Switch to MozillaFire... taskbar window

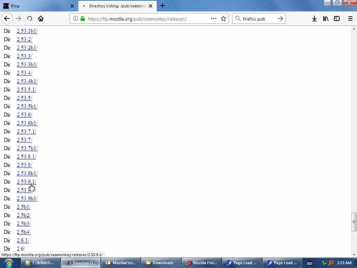[121, 263]
